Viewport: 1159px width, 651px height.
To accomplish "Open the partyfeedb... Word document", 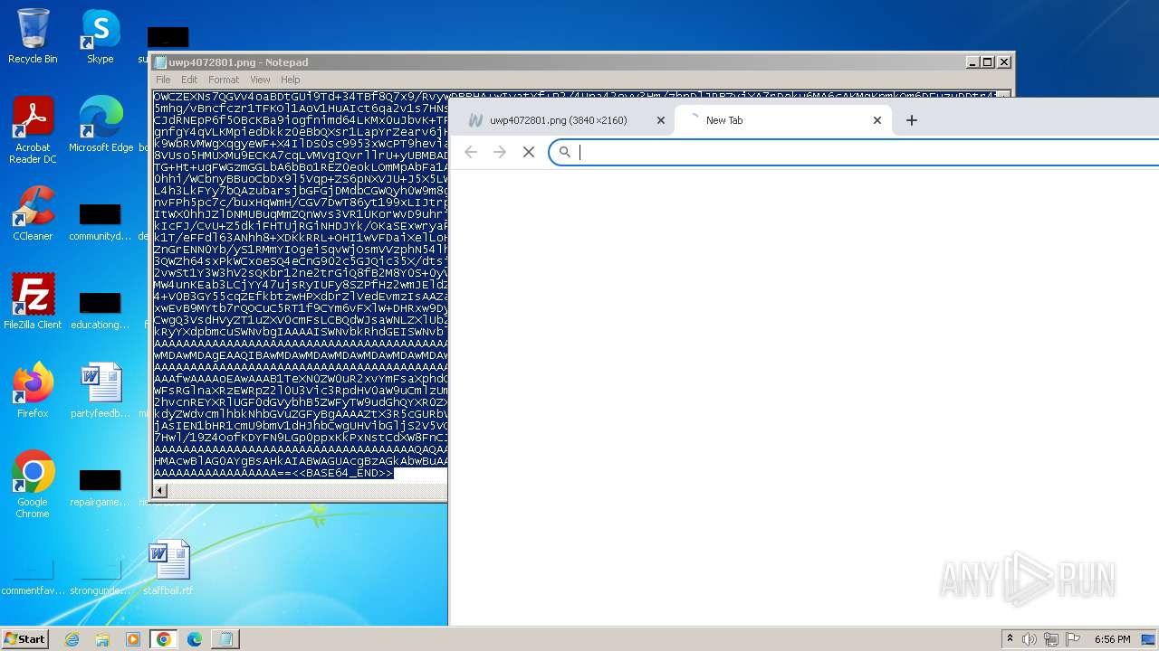I will pos(101,390).
